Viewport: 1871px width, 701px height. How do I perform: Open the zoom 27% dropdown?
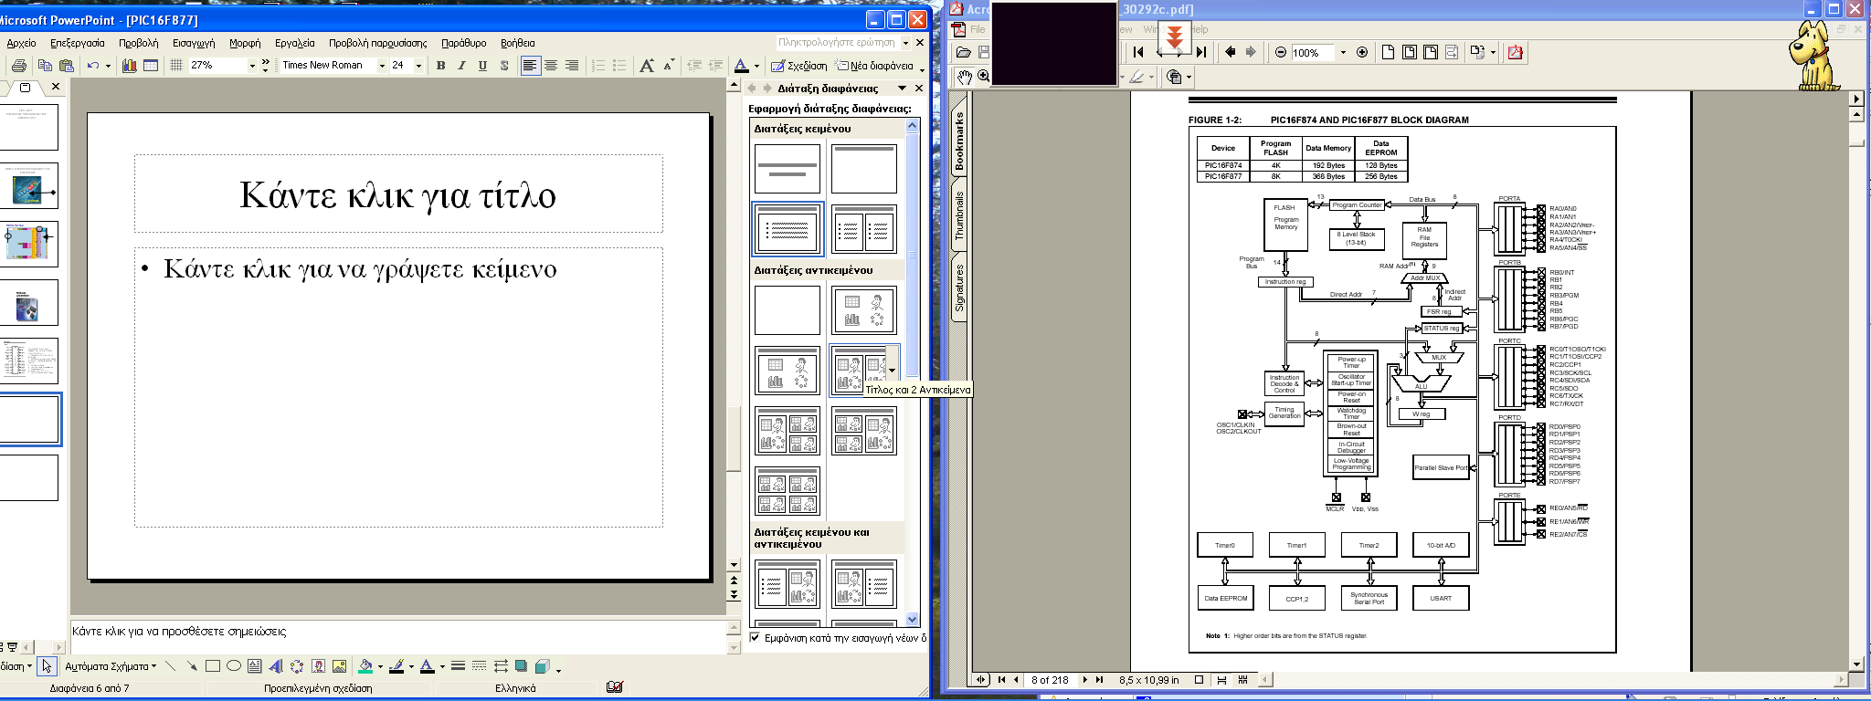click(x=252, y=66)
